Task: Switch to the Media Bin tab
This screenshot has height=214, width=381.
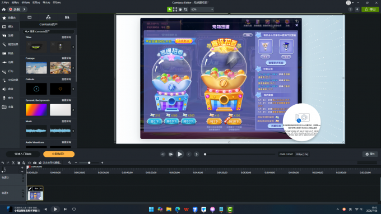Action: click(x=29, y=17)
